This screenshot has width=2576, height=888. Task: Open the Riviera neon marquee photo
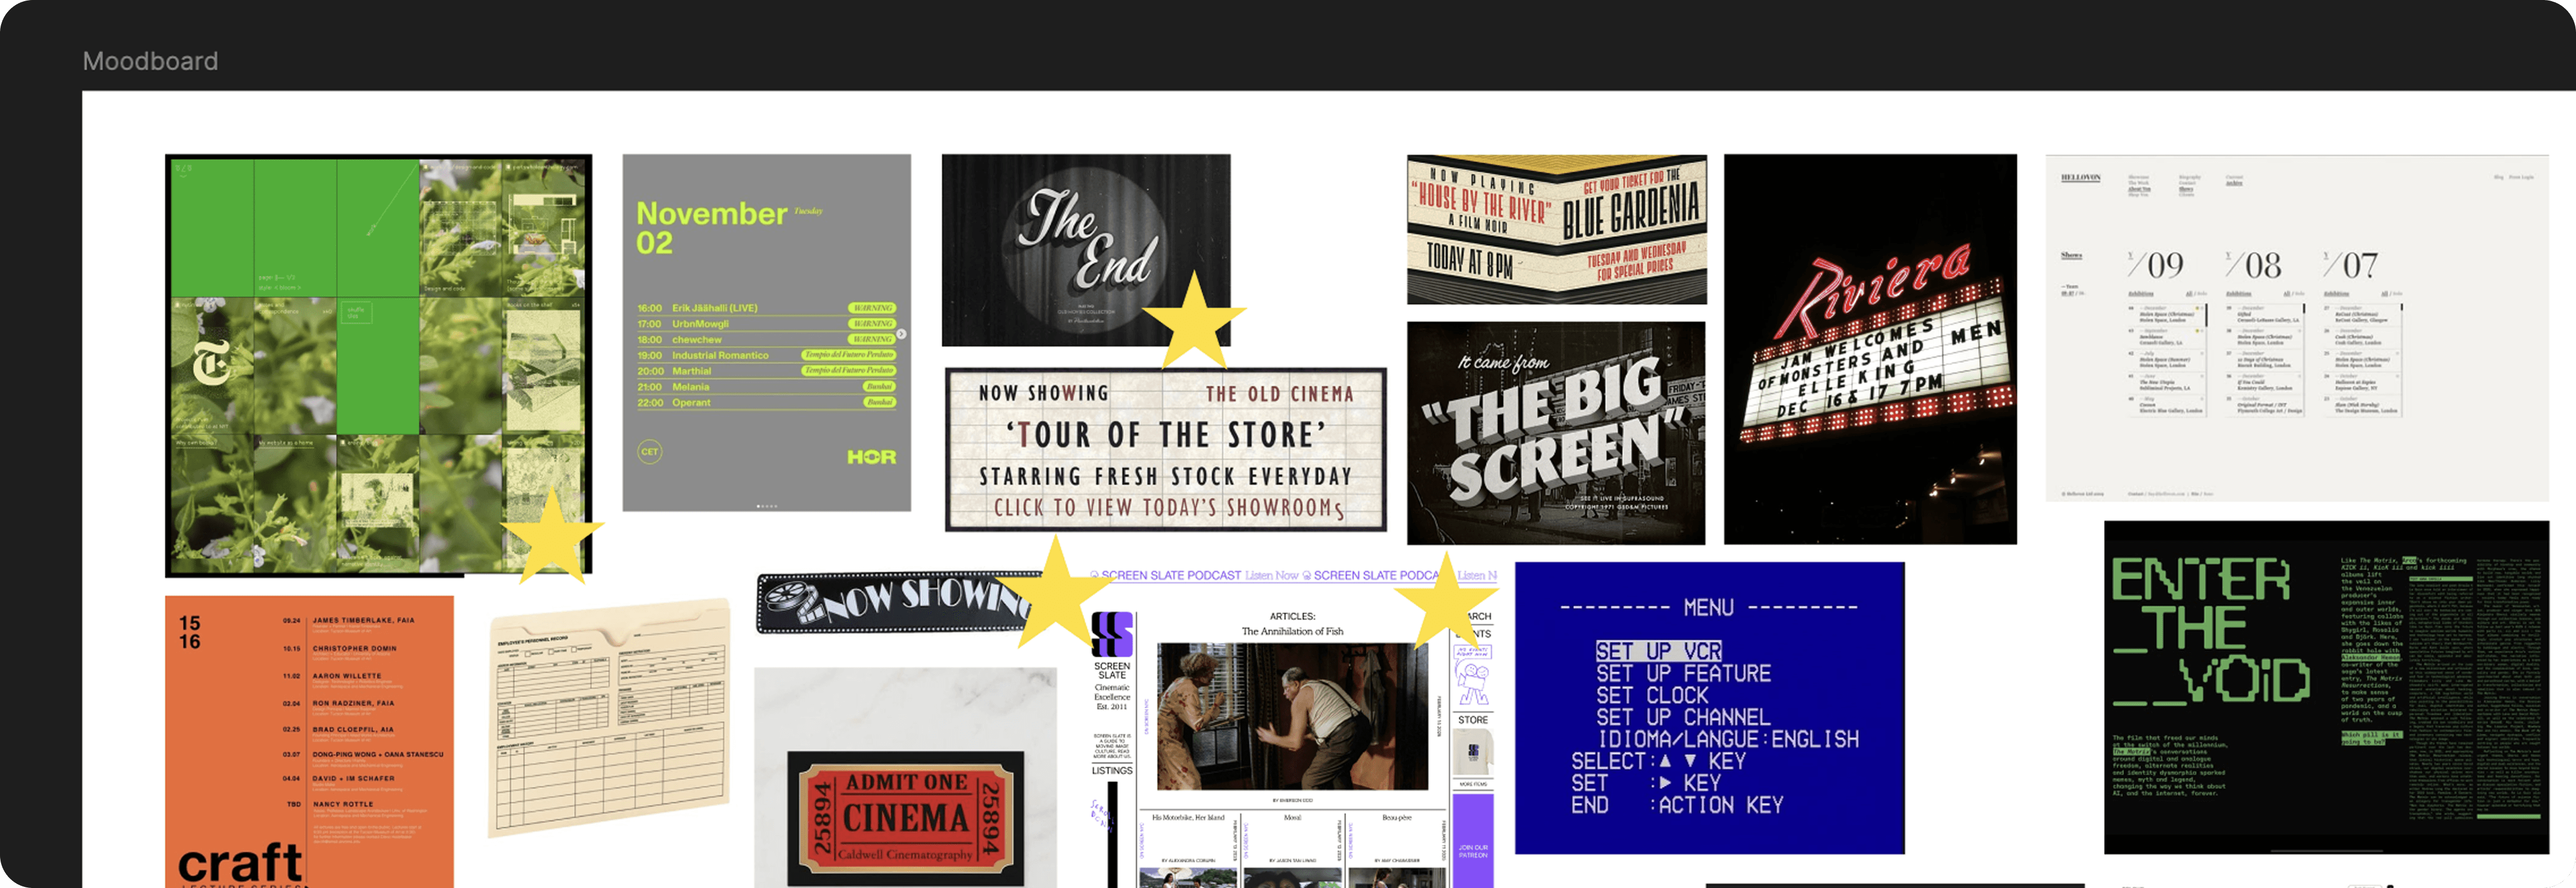pos(1869,348)
